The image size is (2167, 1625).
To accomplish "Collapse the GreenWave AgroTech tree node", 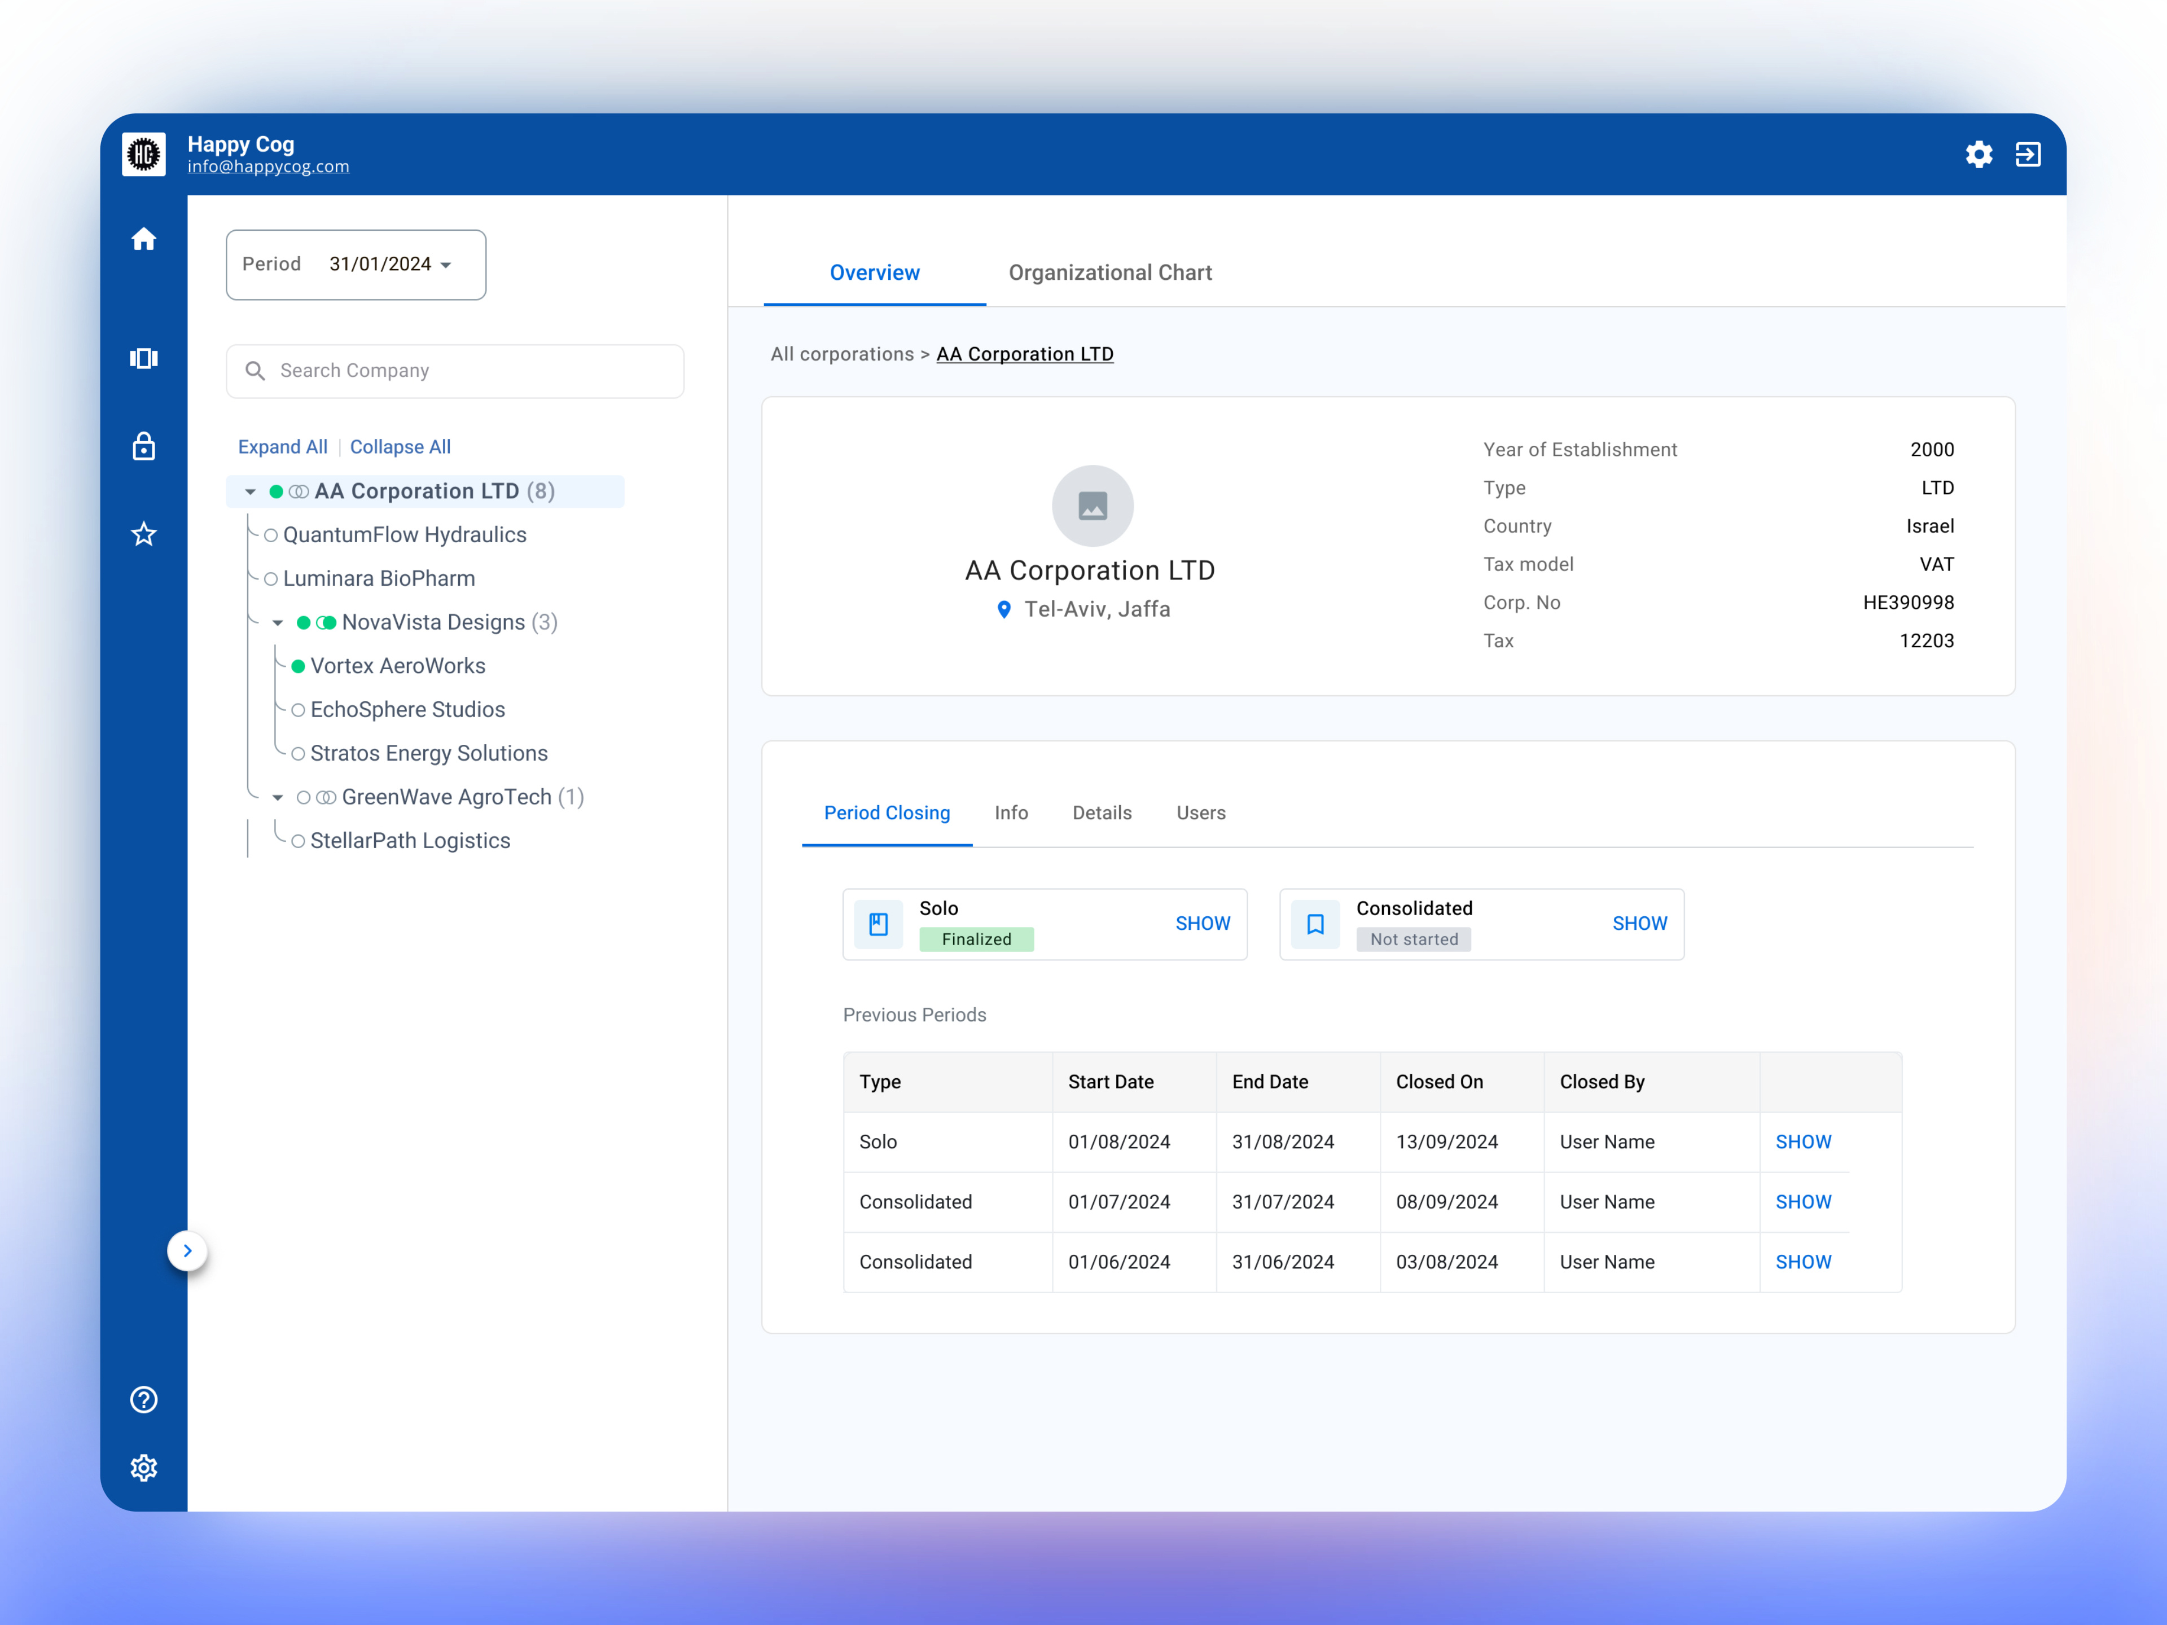I will pos(277,796).
